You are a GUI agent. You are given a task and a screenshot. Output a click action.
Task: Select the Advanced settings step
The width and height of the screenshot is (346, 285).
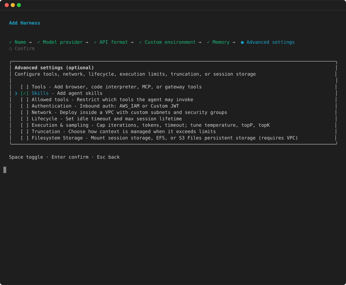tap(270, 42)
